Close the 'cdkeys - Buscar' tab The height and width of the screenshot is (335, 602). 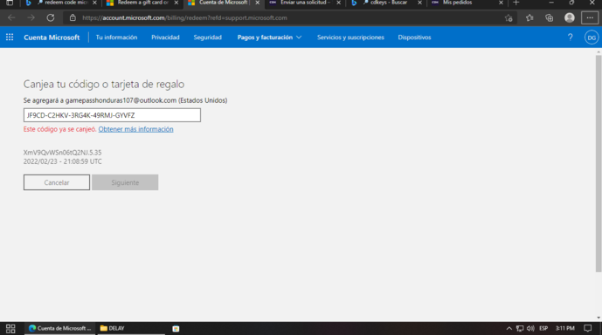[x=419, y=3]
